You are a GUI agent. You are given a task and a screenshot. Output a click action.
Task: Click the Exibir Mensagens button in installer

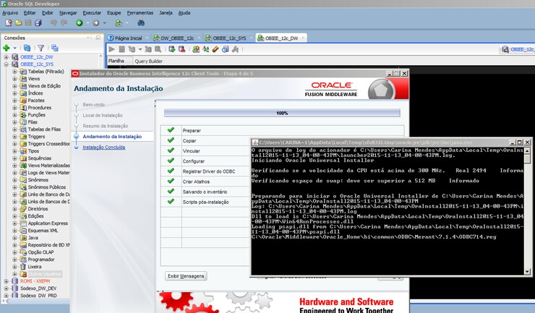tap(186, 276)
